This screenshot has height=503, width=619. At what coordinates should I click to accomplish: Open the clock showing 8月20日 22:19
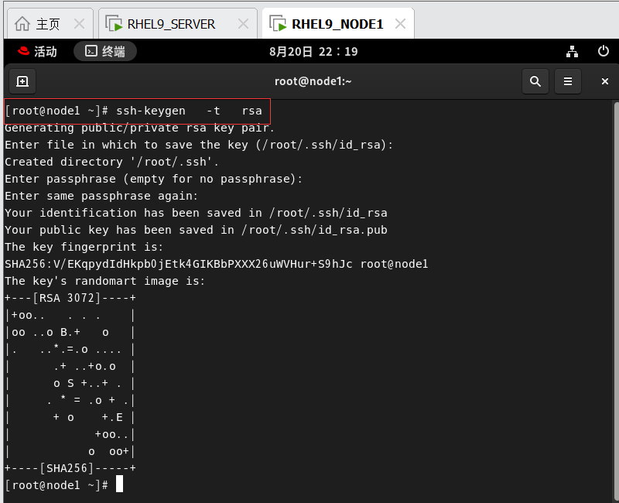(313, 51)
